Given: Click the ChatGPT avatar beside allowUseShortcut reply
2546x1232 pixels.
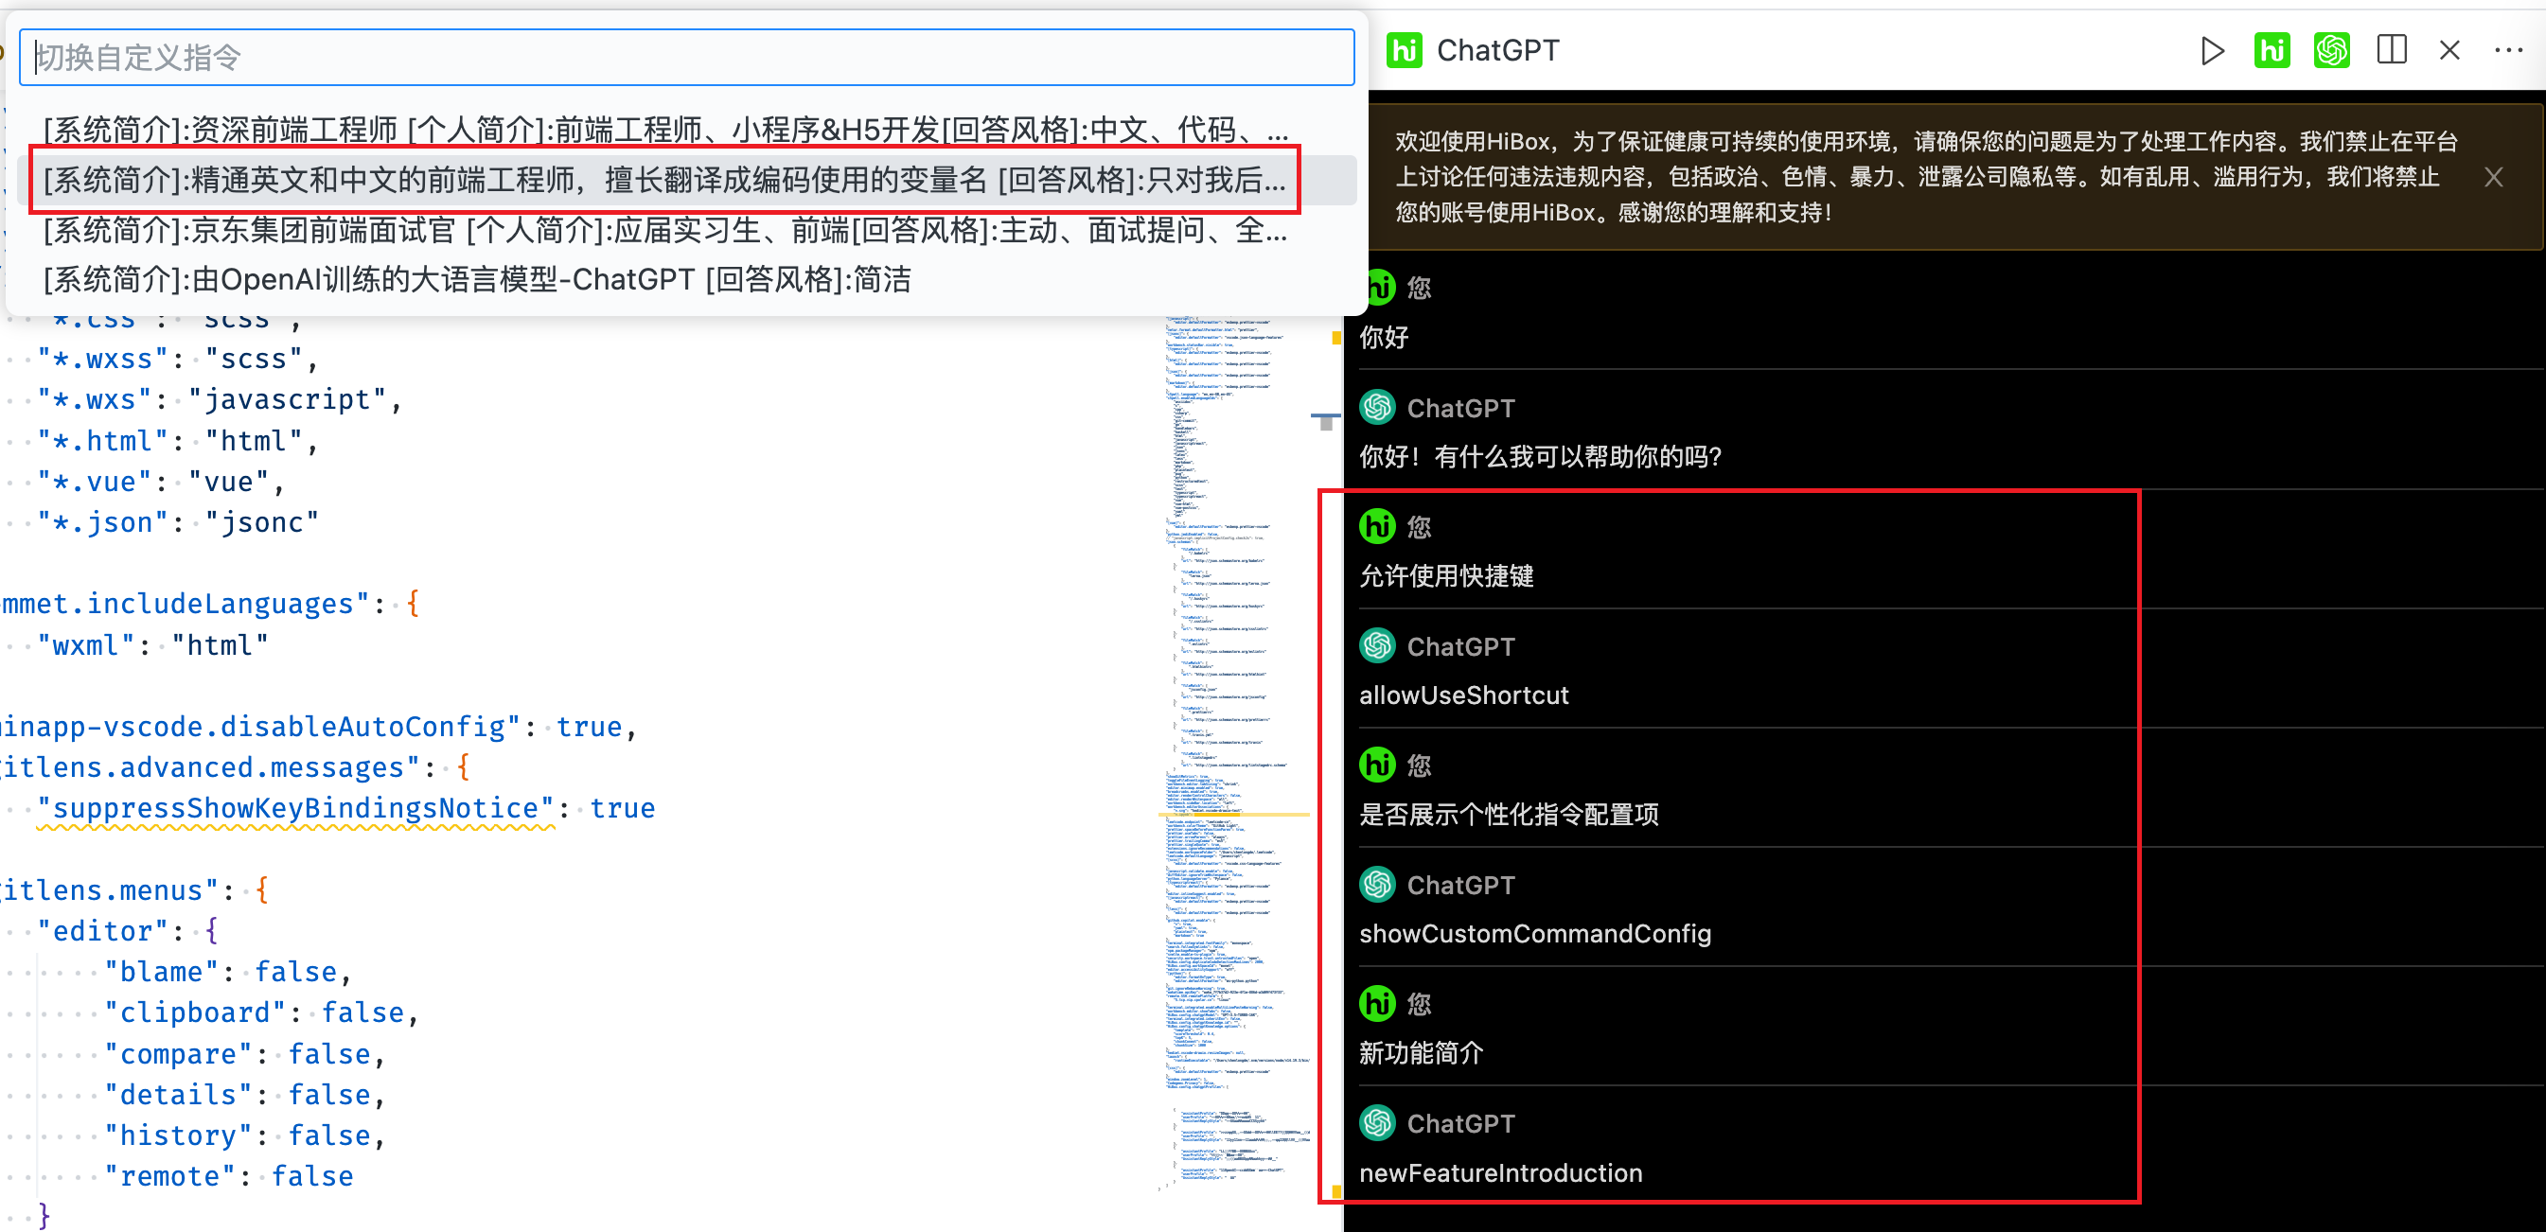Looking at the screenshot, I should click(x=1377, y=646).
